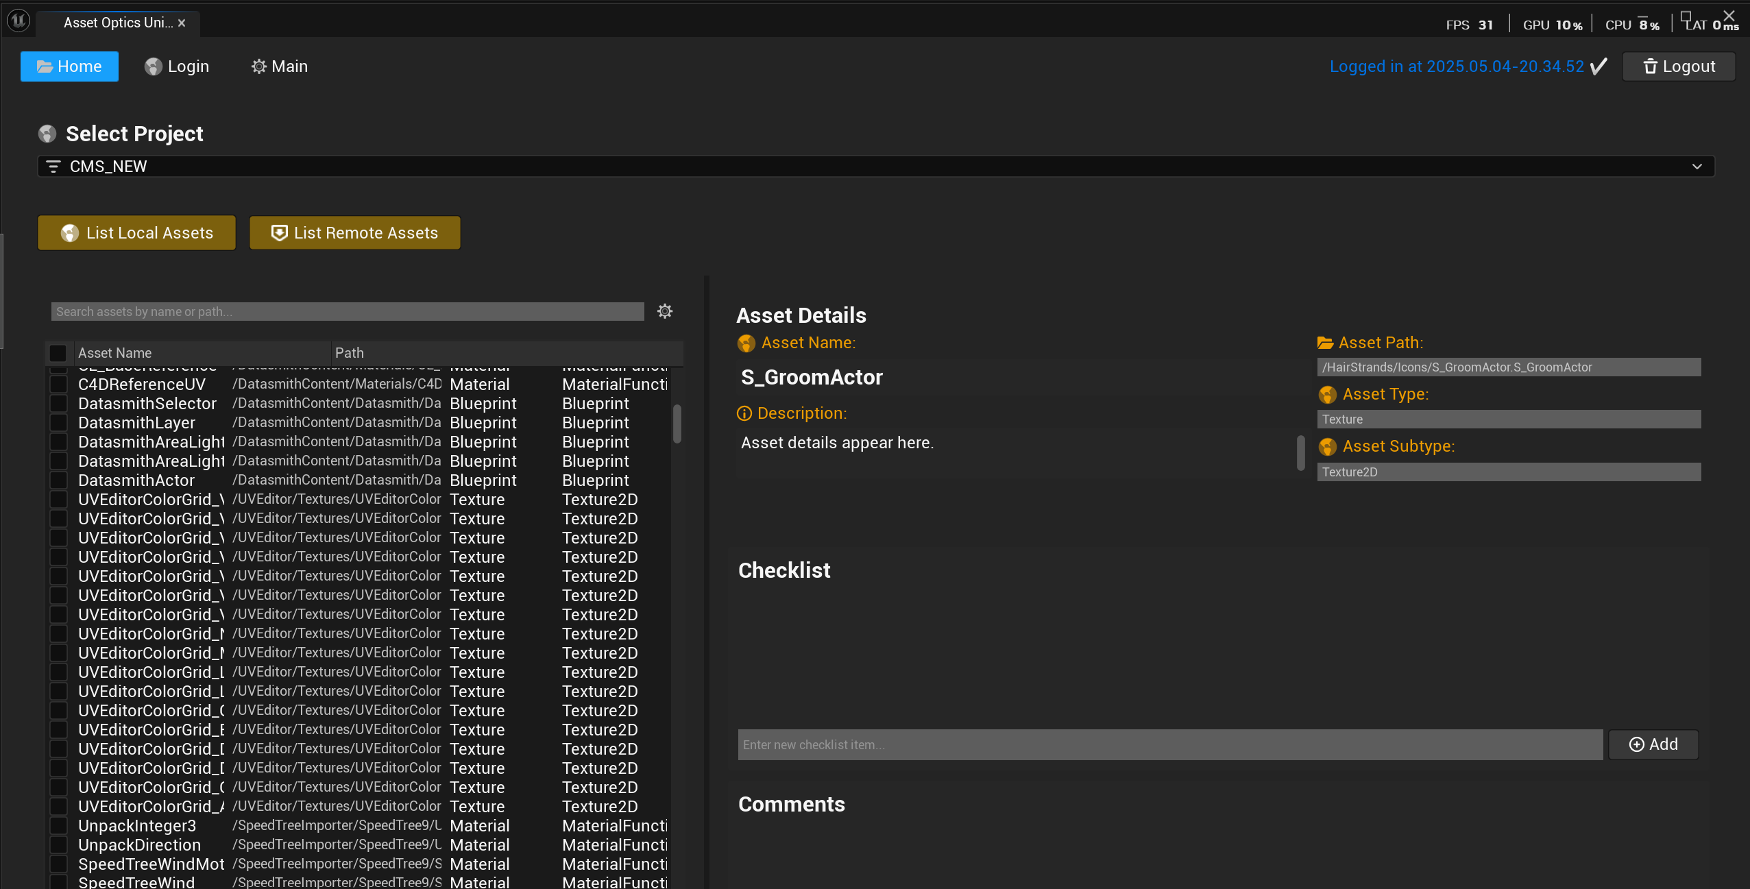
Task: Click the globe icon on List Local Assets
Action: [x=71, y=233]
